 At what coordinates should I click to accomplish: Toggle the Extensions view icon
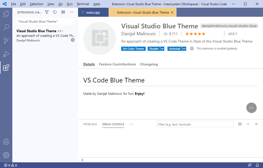point(6,68)
